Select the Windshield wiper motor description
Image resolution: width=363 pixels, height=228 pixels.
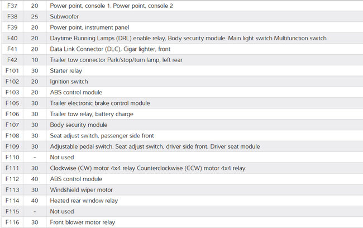point(81,190)
